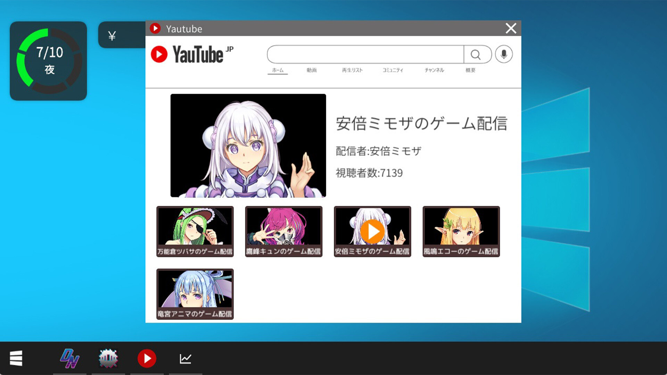Switch to the 動画 tab
Viewport: 667px width, 375px height.
pyautogui.click(x=312, y=70)
